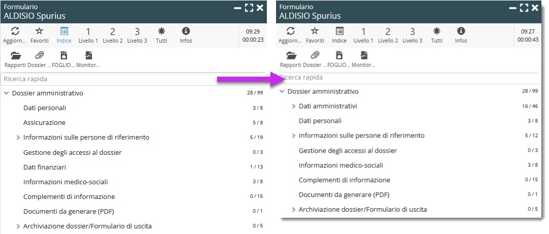Select Livello 1 in left panel toolbar
The width and height of the screenshot is (549, 234).
coord(88,31)
